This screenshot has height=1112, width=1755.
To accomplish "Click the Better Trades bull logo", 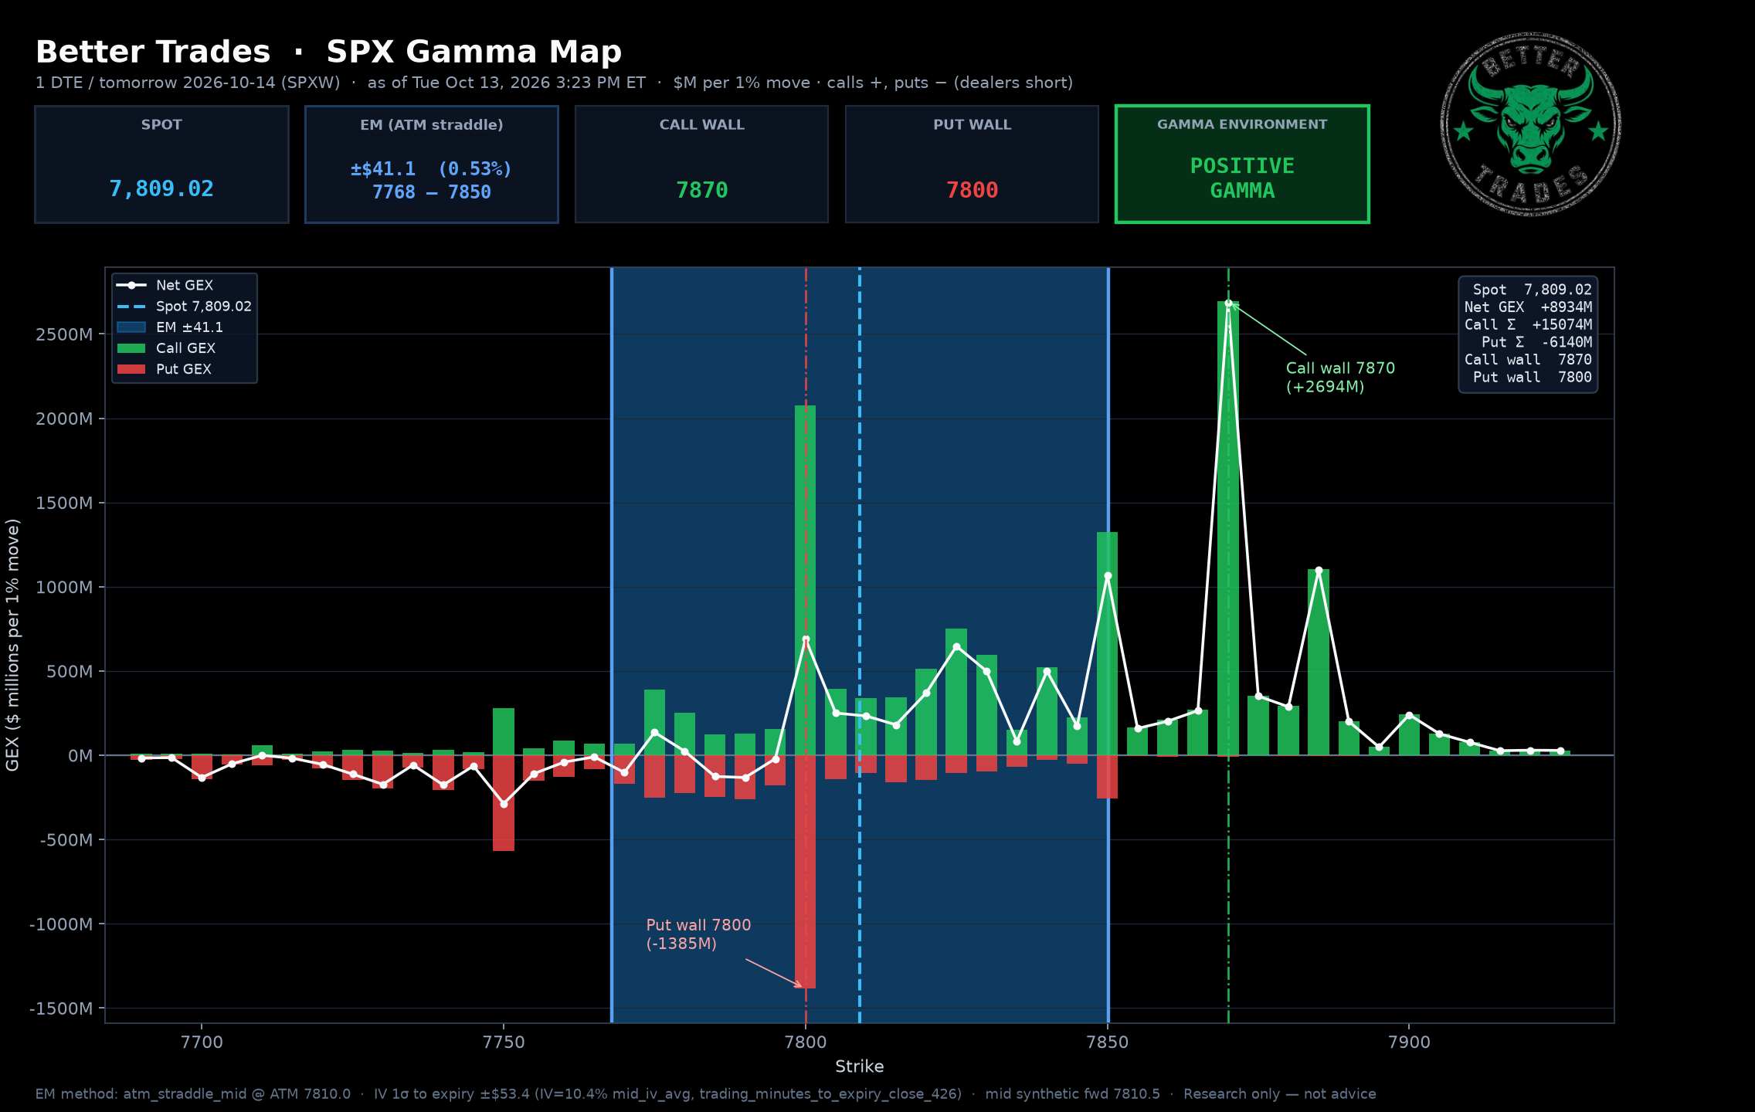I will (1530, 124).
